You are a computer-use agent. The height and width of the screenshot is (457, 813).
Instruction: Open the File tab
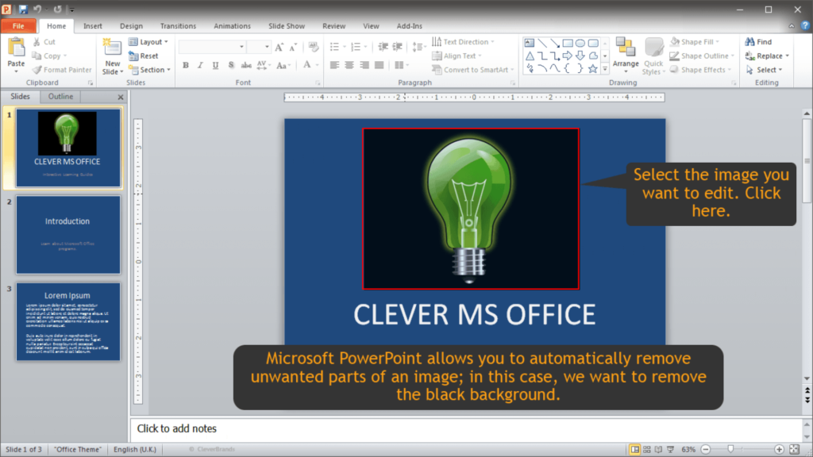click(x=18, y=26)
